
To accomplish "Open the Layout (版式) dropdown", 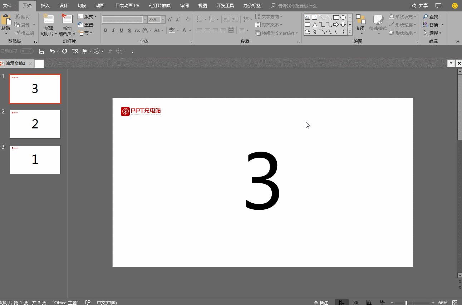I will point(87,17).
